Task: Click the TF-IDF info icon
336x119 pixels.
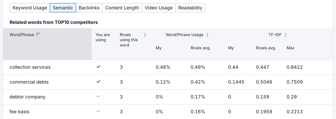Action: tap(285, 35)
